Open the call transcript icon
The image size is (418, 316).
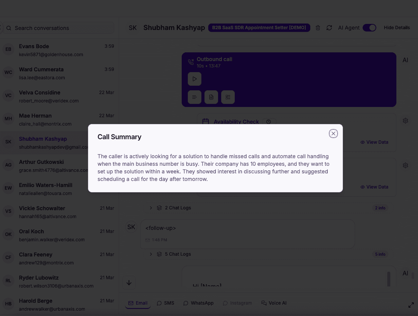pyautogui.click(x=194, y=97)
